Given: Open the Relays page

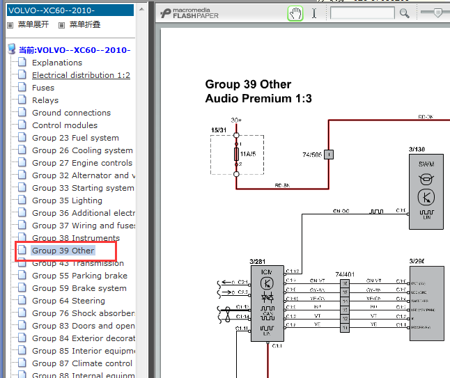Looking at the screenshot, I should click(45, 100).
